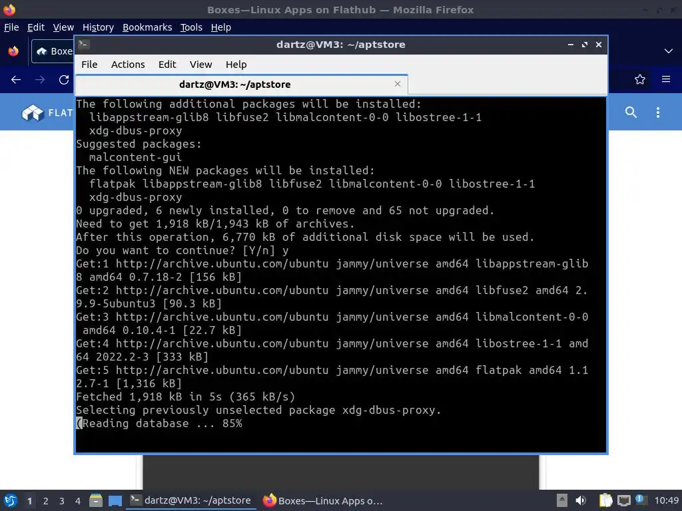Viewport: 682px width, 511px height.
Task: Focus dartz@VM3 terminal taskbar button
Action: tap(191, 500)
